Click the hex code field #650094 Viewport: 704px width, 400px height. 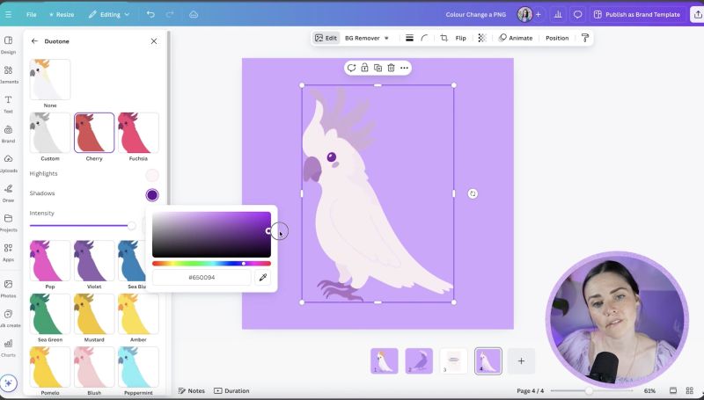202,278
